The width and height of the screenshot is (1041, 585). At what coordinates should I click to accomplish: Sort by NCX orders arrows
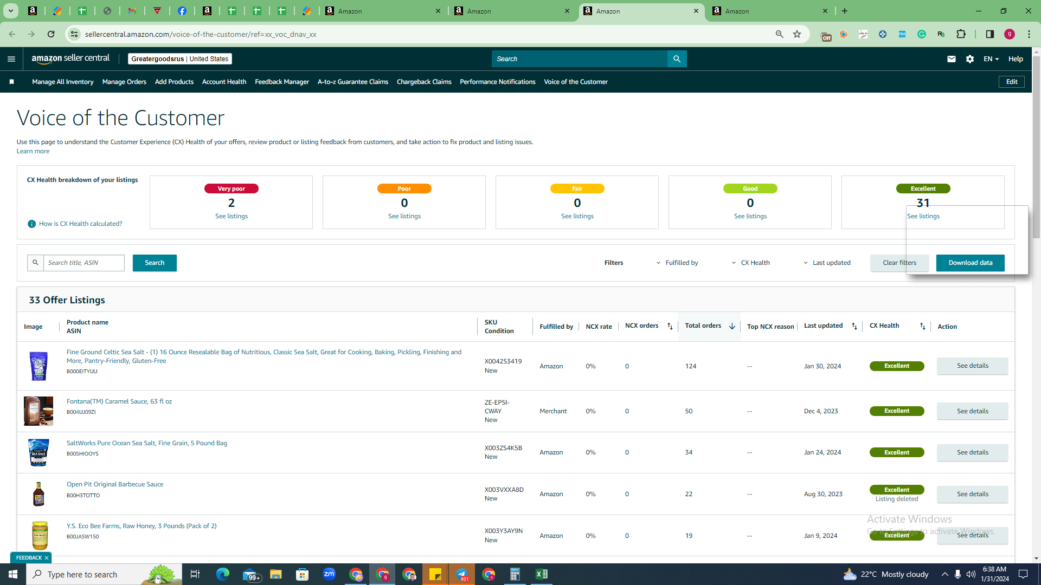(670, 326)
